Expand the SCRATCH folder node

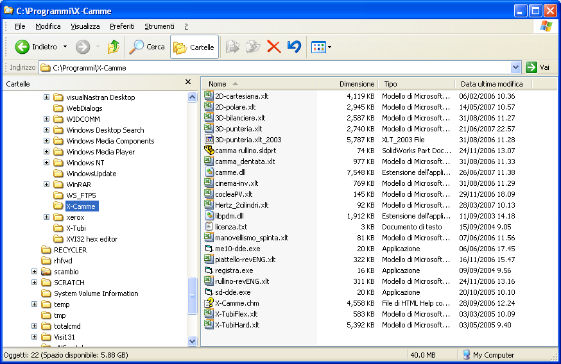tap(35, 283)
